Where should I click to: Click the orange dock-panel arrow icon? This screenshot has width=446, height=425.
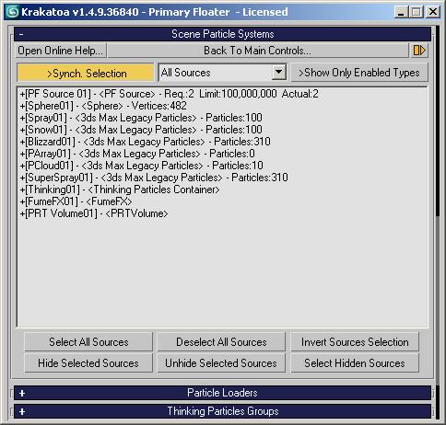[x=419, y=51]
